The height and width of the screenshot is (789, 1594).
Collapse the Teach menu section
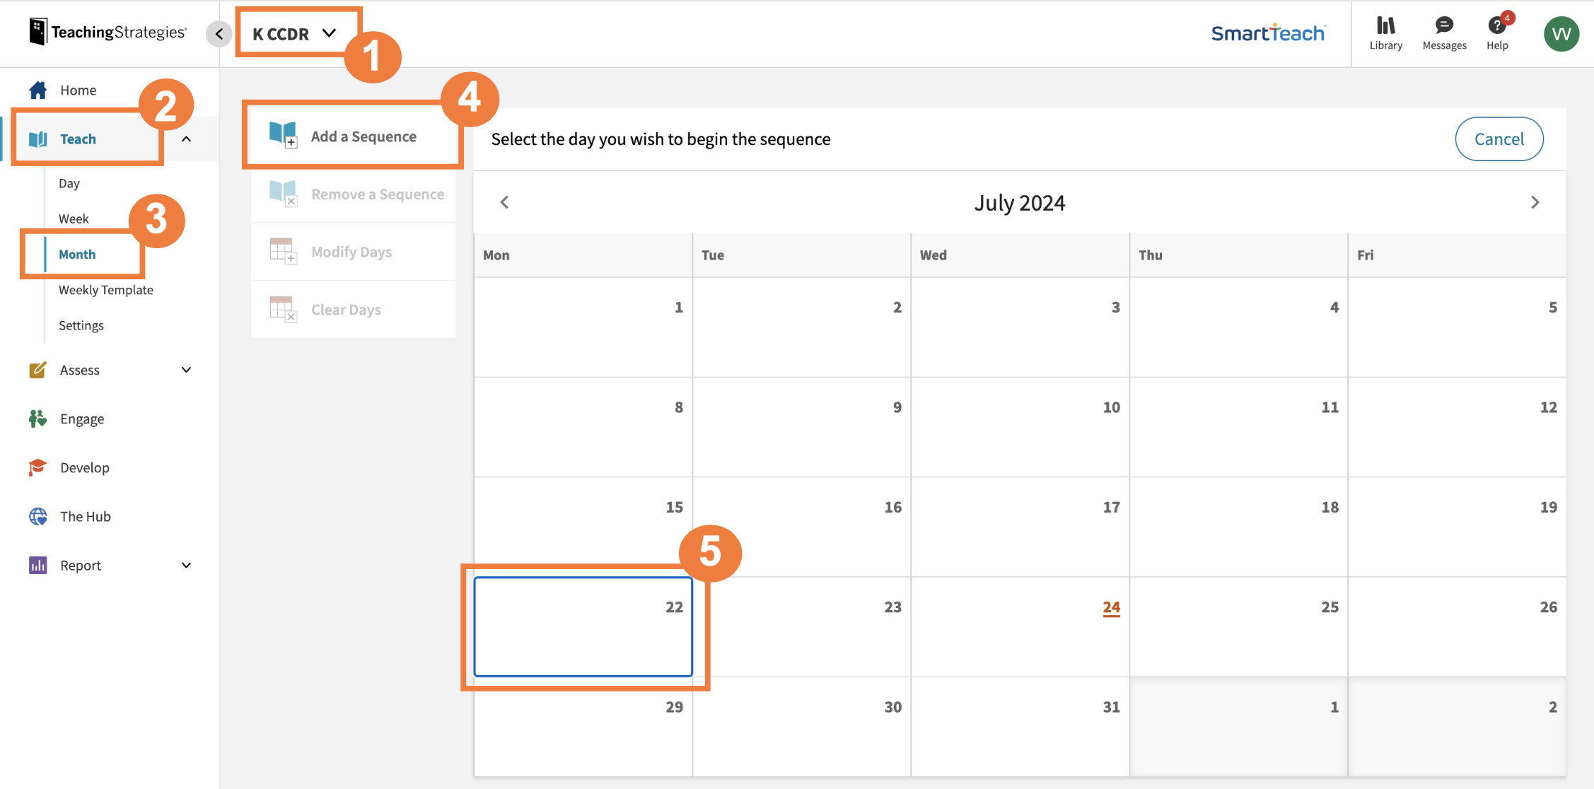186,139
